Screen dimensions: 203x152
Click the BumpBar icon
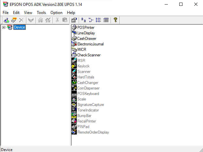(x=74, y=116)
